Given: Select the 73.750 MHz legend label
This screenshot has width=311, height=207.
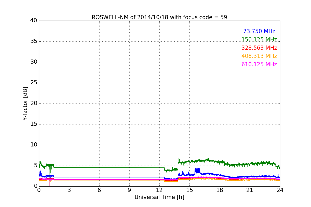Looking at the screenshot, I should coord(259,31).
